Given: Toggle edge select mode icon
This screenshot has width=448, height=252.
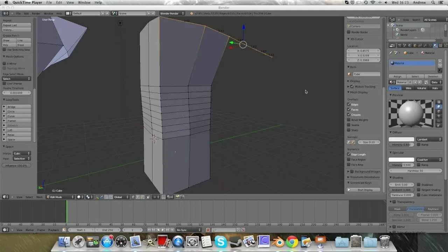Looking at the screenshot, I should tap(138, 197).
